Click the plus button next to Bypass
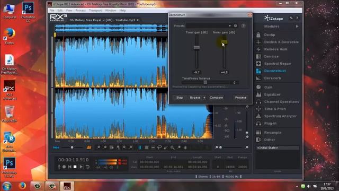 tap(204, 98)
